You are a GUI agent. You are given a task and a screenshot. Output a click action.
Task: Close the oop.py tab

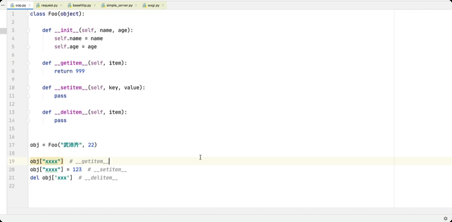click(30, 5)
